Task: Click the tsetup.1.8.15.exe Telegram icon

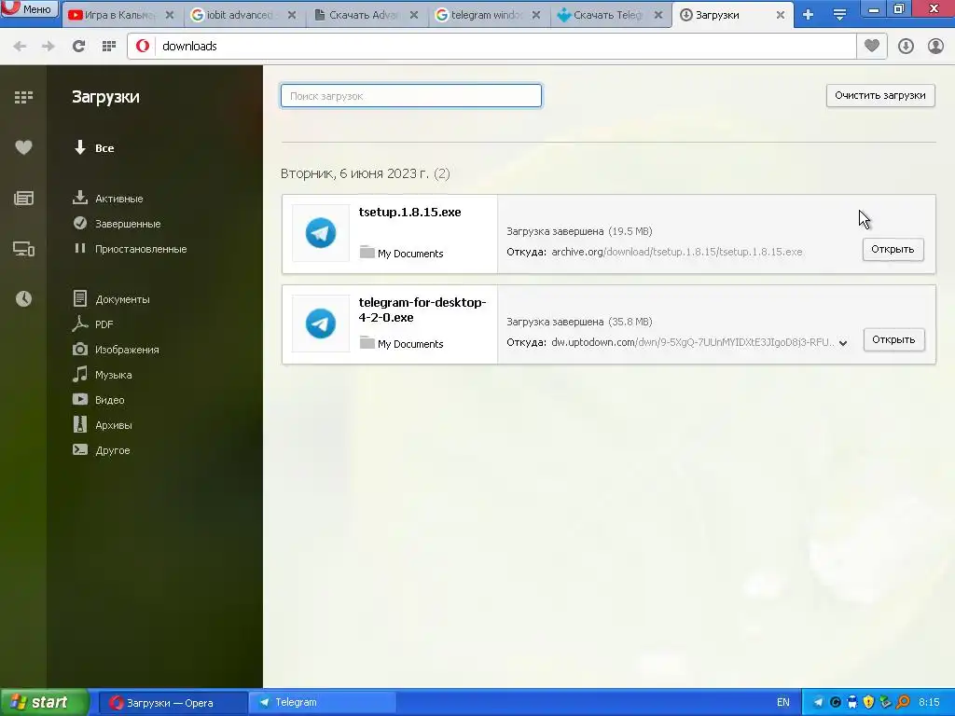Action: (x=321, y=232)
